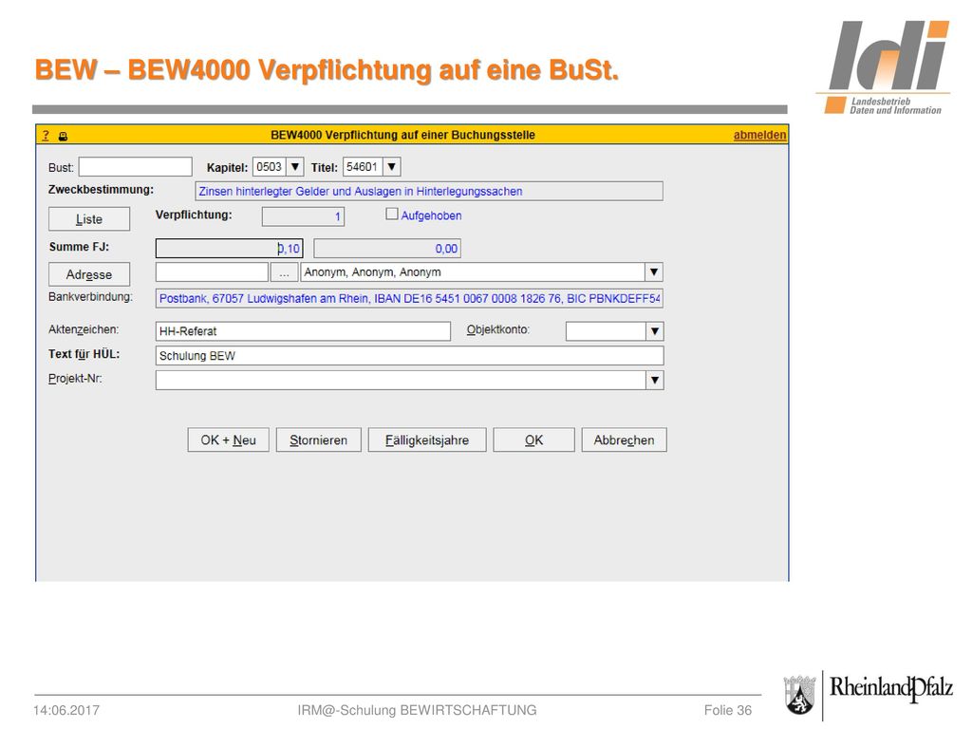
Task: Click the Adresse button
Action: click(89, 274)
